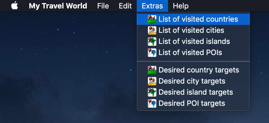Click the Desired island targets green icon
Screen dimensions: 269x123
pyautogui.click(x=152, y=92)
